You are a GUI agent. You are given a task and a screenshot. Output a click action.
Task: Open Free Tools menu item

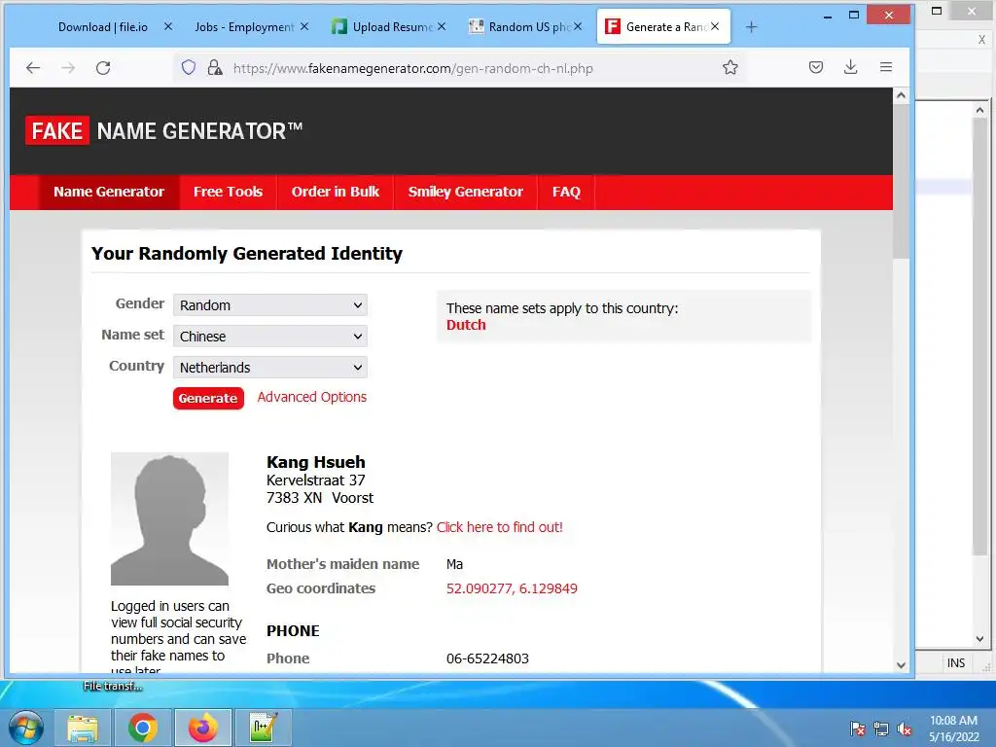pos(228,192)
